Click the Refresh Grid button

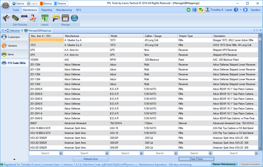click(91, 159)
